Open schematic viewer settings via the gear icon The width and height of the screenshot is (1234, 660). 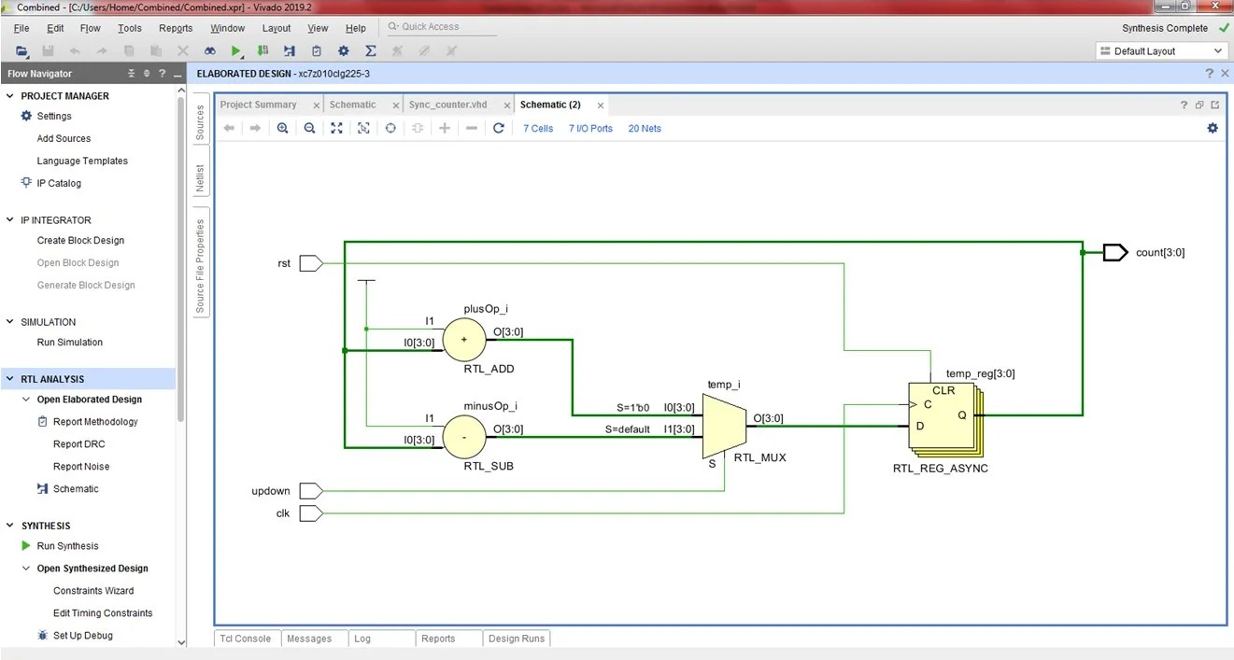coord(1212,128)
